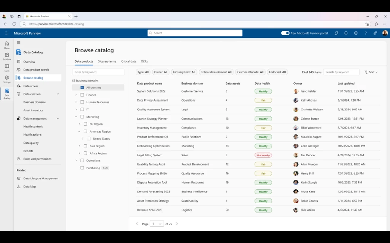Open Business domains in the sidebar
The image size is (390, 243).
[x=34, y=102]
